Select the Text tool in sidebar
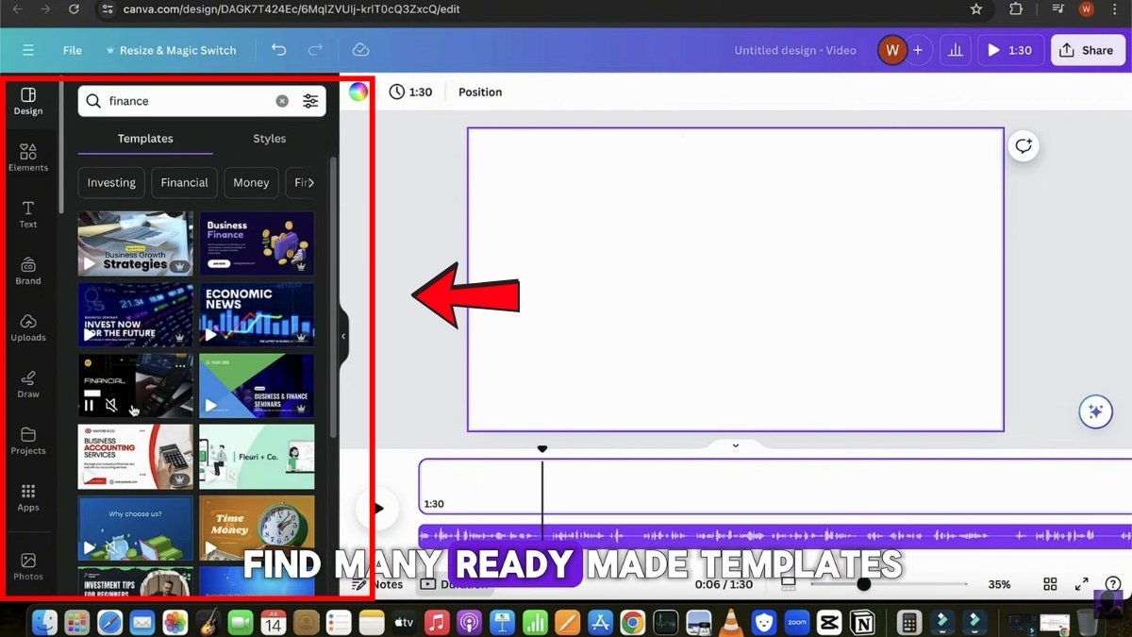 (28, 213)
